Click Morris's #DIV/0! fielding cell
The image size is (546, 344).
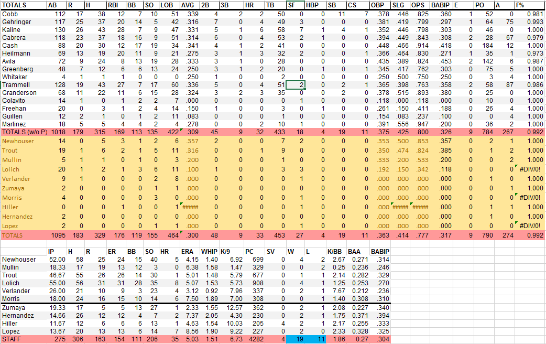click(x=530, y=198)
